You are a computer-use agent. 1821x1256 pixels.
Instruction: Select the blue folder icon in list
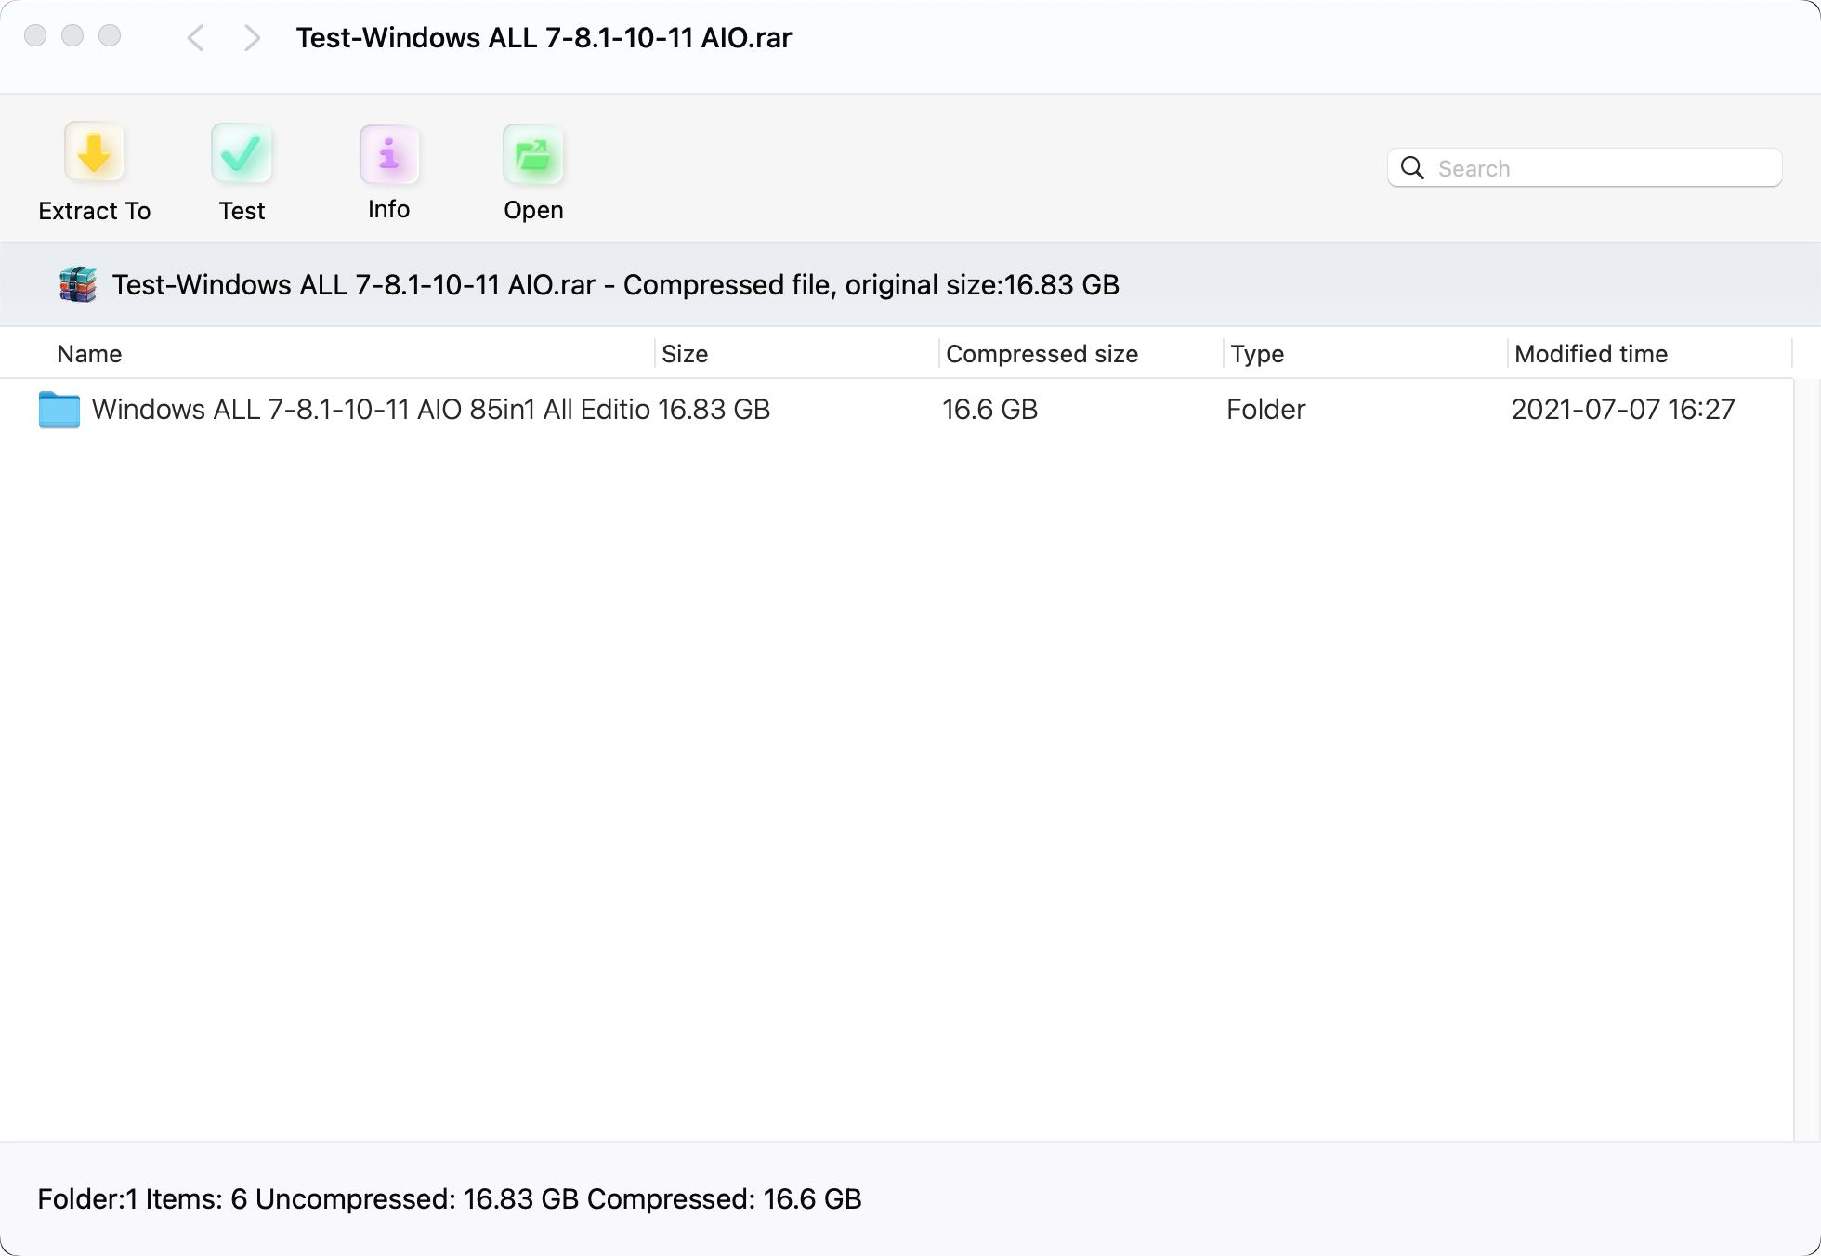click(x=59, y=410)
